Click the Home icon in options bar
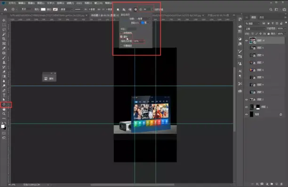 [x=5, y=9]
